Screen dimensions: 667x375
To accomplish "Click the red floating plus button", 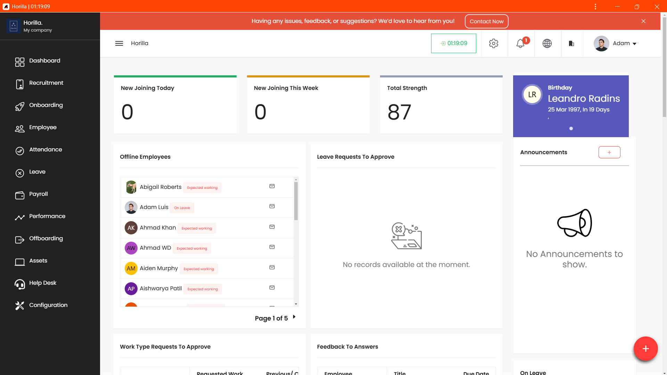I will click(645, 349).
